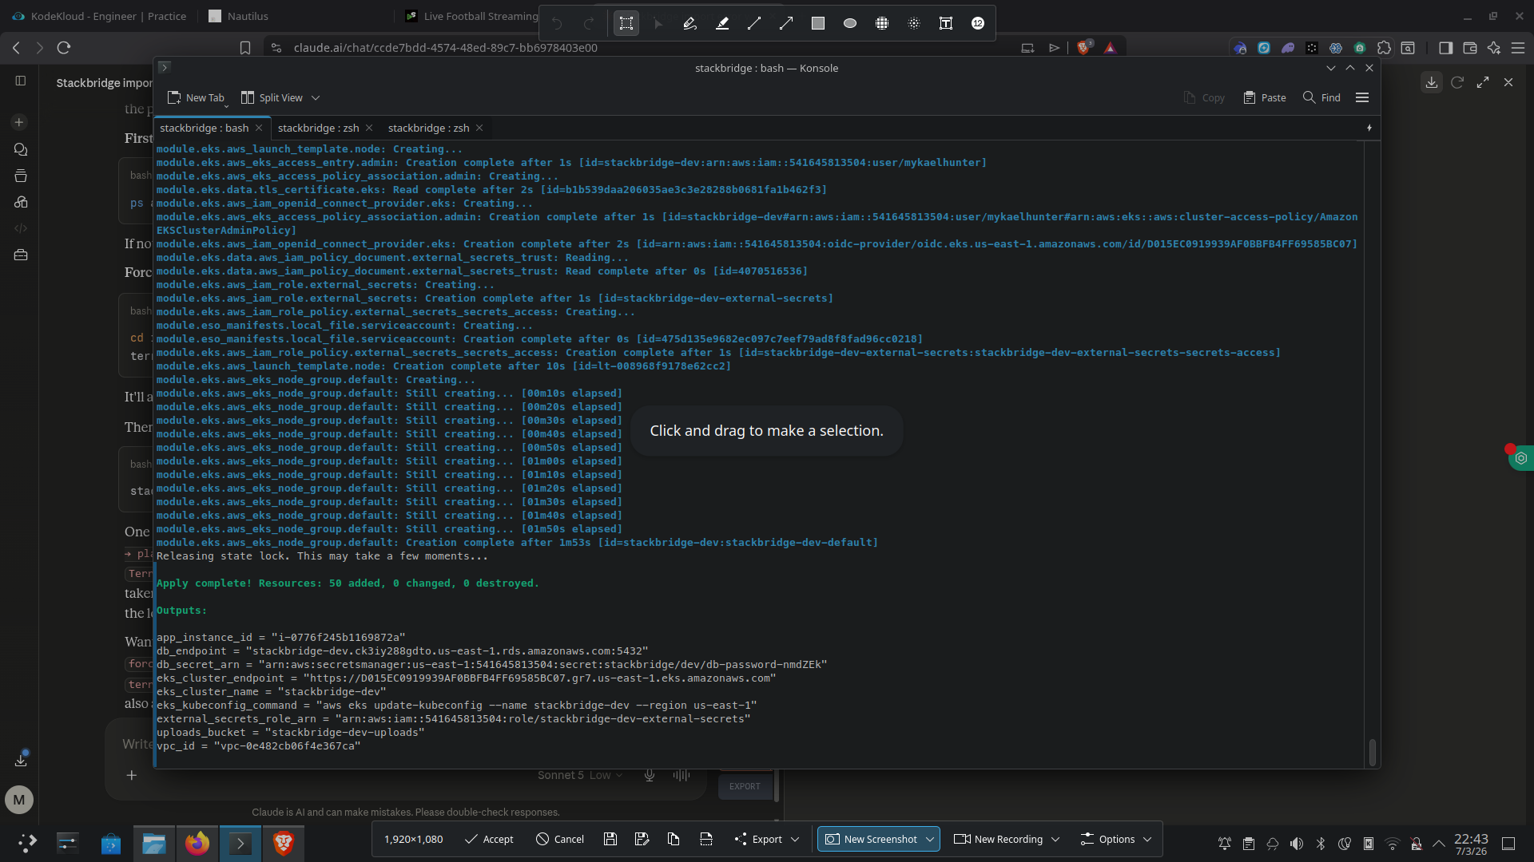Open the volume control in system tray
Screen dimensions: 1534x862
[1296, 844]
